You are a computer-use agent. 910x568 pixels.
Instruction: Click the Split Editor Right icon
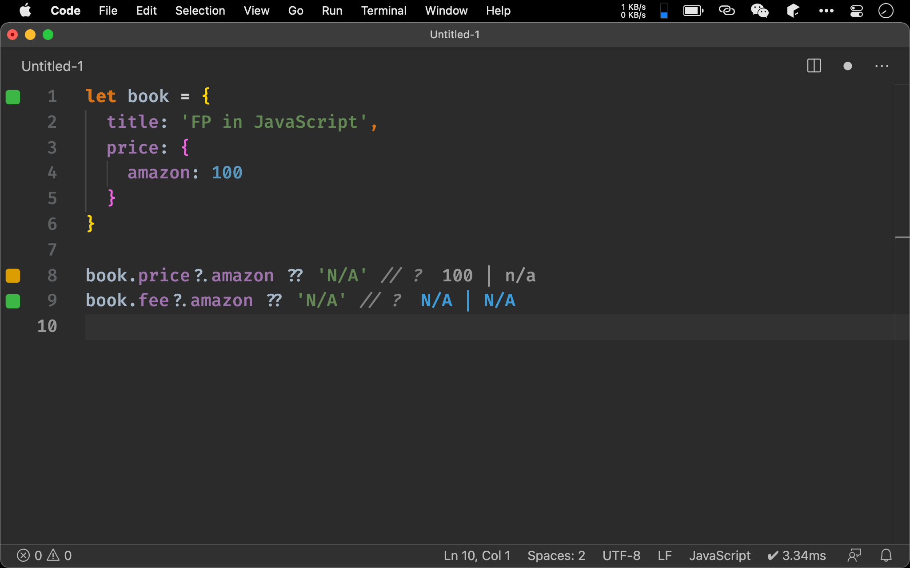pos(814,66)
